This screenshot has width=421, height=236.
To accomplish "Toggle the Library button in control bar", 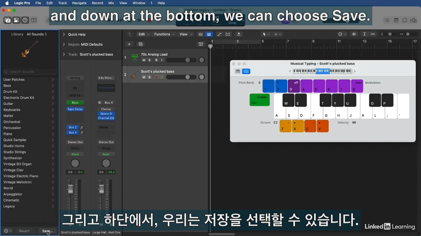I will (x=7, y=20).
